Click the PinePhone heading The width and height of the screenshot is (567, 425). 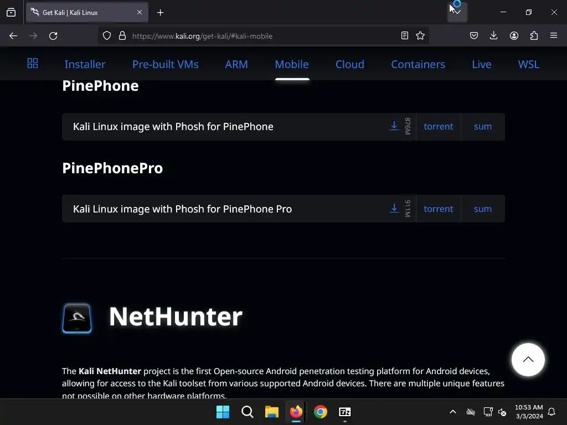[x=101, y=86]
